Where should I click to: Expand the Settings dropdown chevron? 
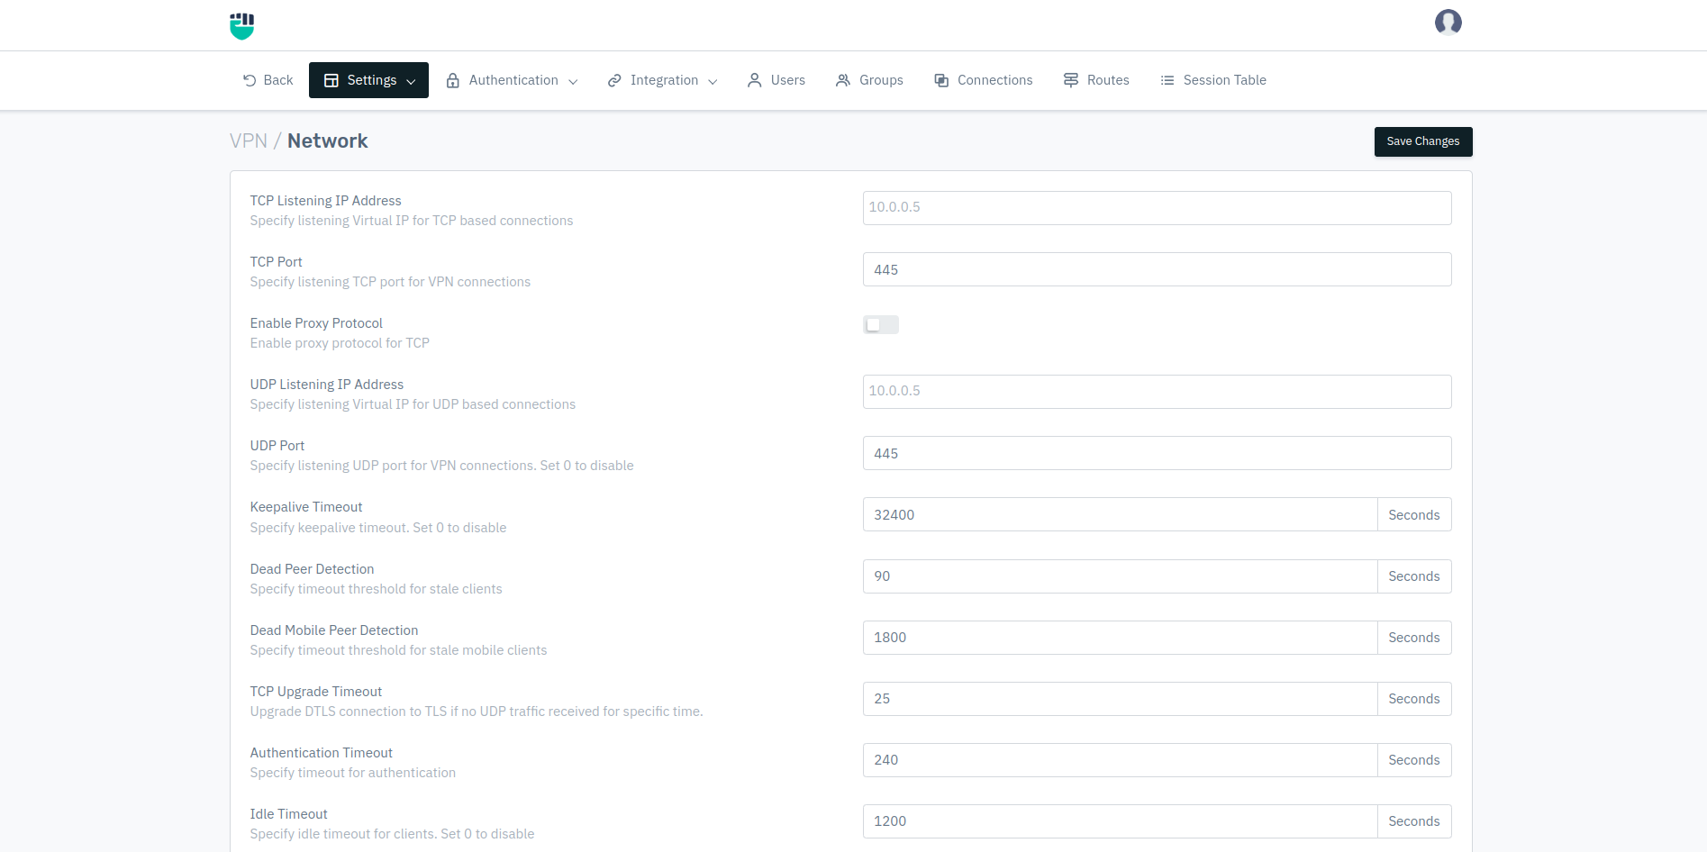[411, 81]
